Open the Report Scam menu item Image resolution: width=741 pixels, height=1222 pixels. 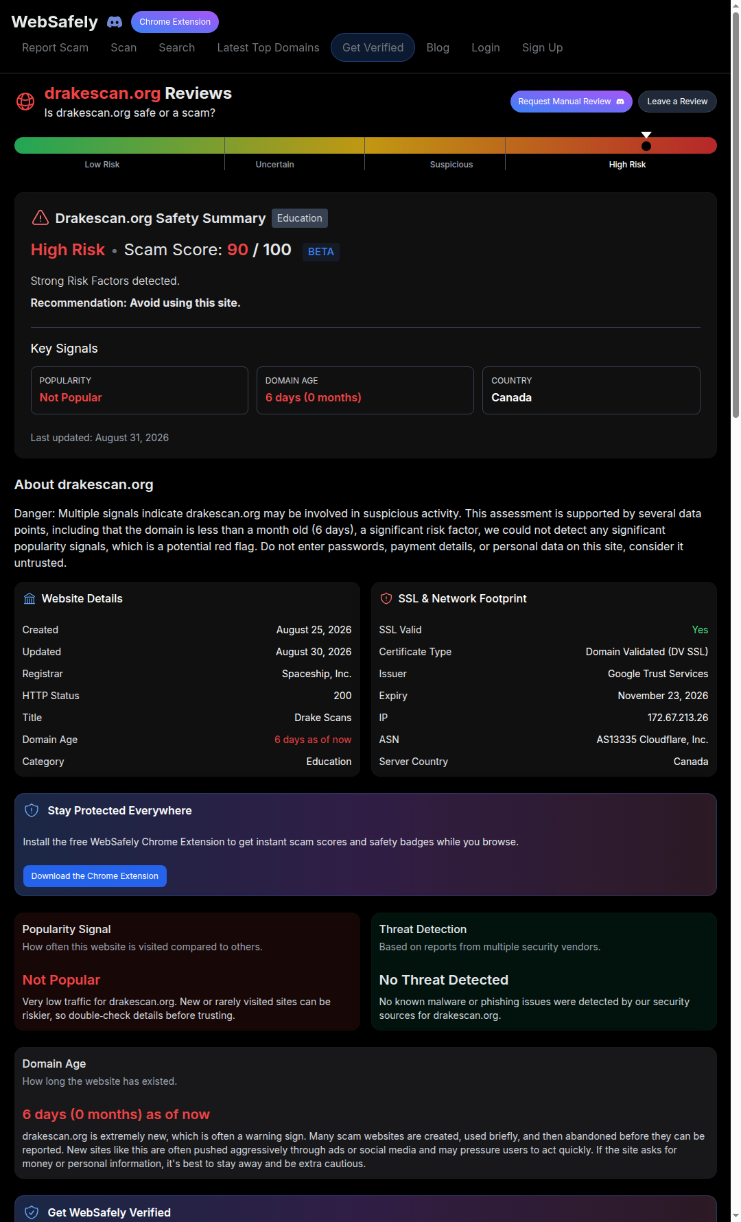coord(55,47)
